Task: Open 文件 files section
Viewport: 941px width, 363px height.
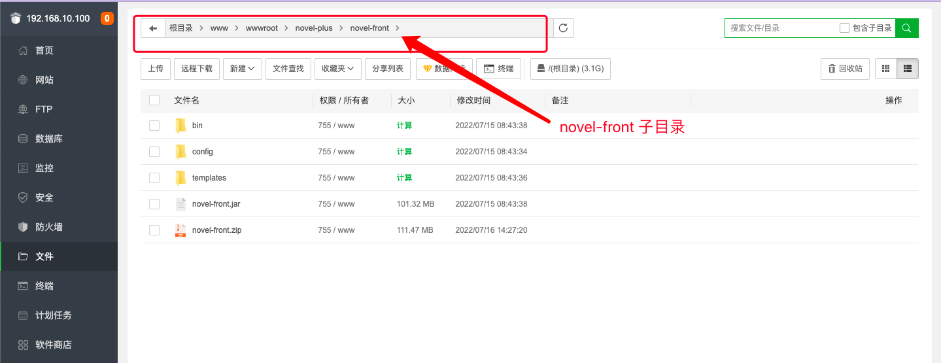Action: click(x=59, y=256)
